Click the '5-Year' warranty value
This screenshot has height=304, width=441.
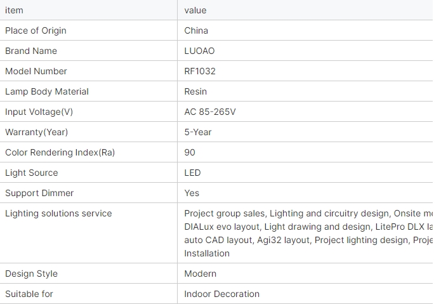[x=198, y=132]
